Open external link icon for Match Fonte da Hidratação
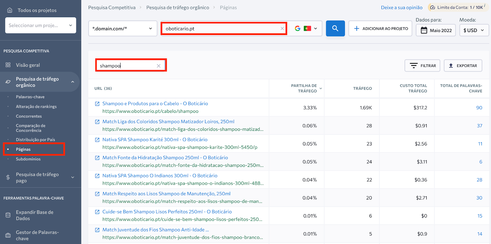 click(97, 158)
